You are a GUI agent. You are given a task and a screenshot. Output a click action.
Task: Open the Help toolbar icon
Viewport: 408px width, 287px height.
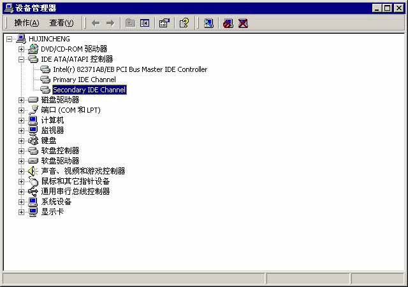coord(184,23)
